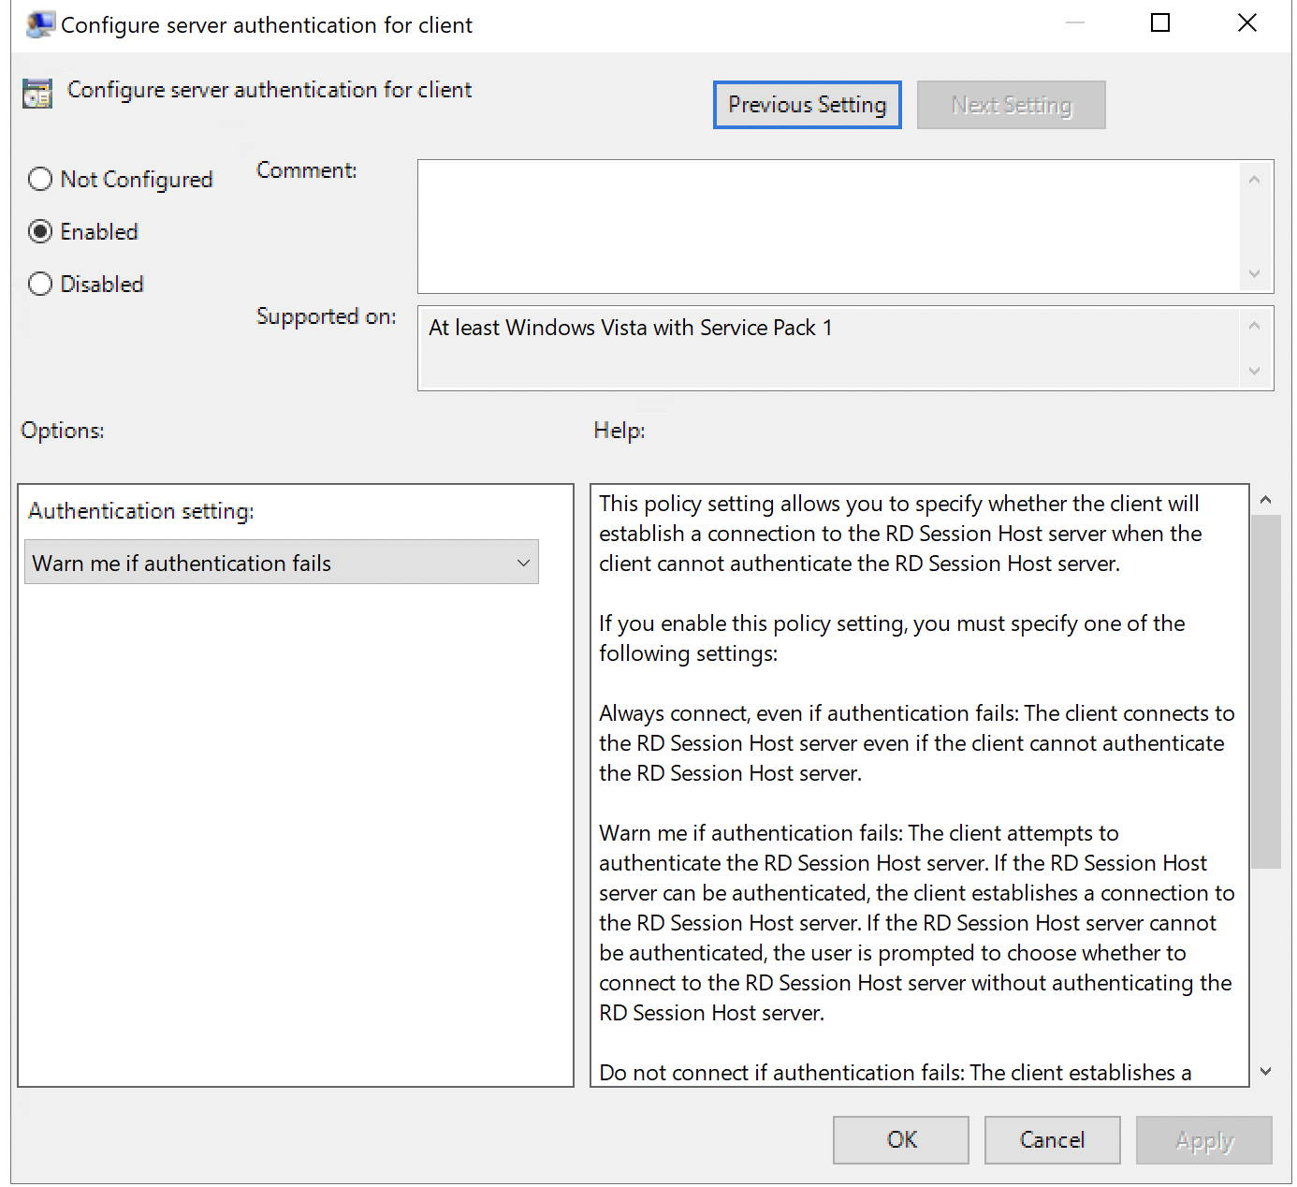Select the Enabled radio button
The width and height of the screenshot is (1297, 1187).
(40, 231)
